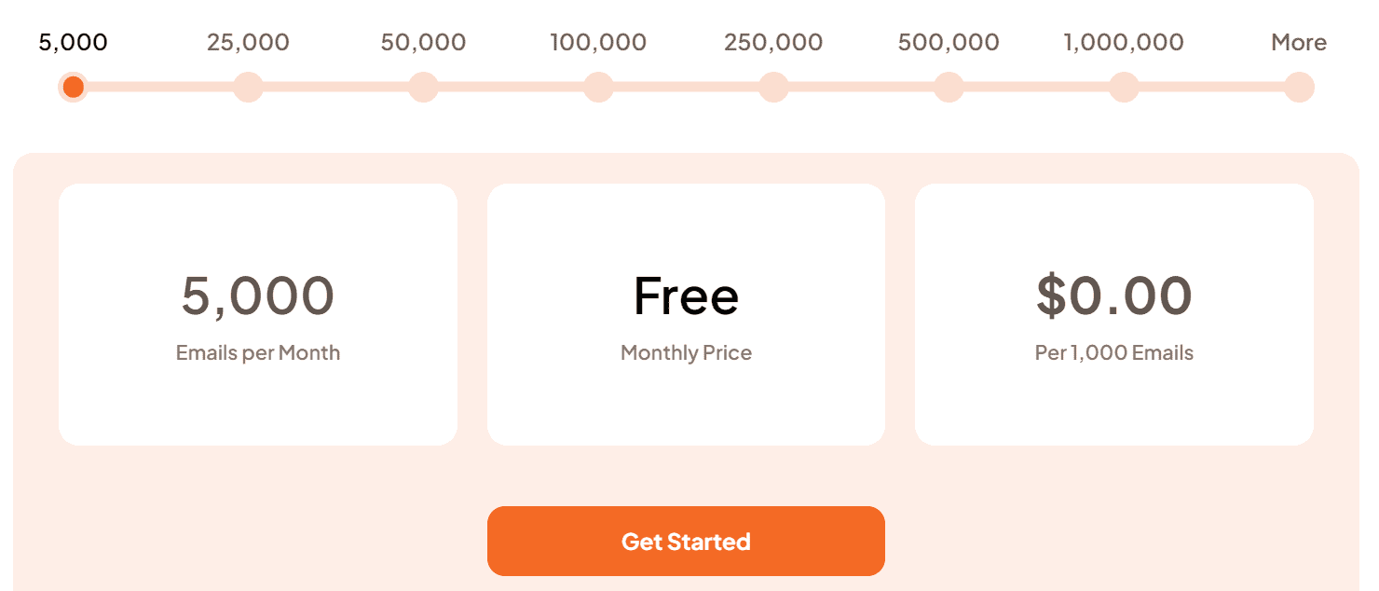Select the 50,000 emails point
This screenshot has width=1379, height=591.
pyautogui.click(x=423, y=87)
